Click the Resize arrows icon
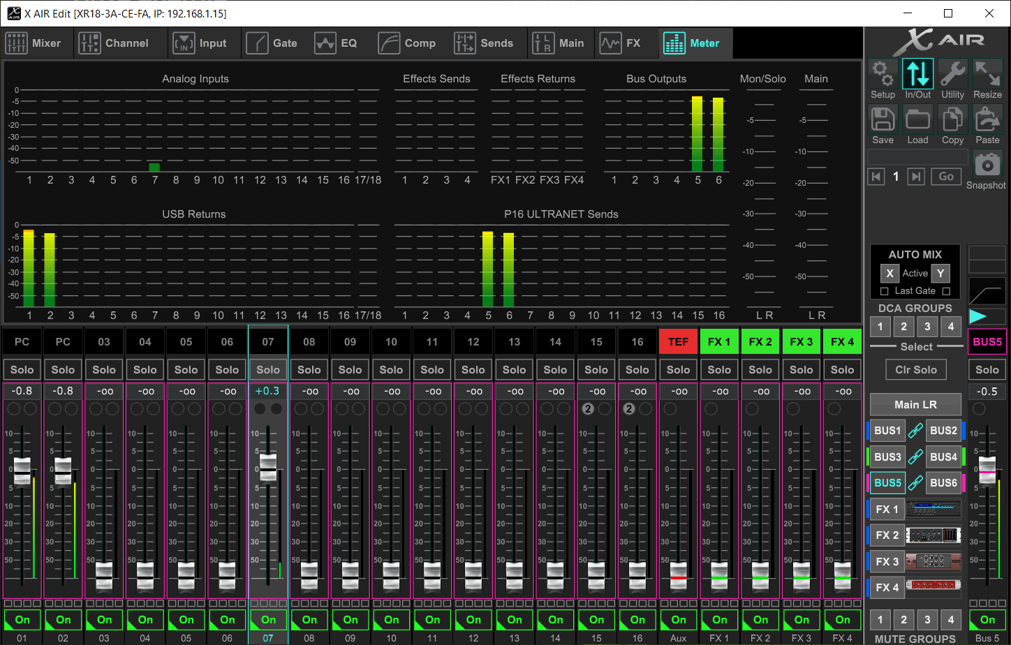The width and height of the screenshot is (1011, 645). pyautogui.click(x=987, y=73)
